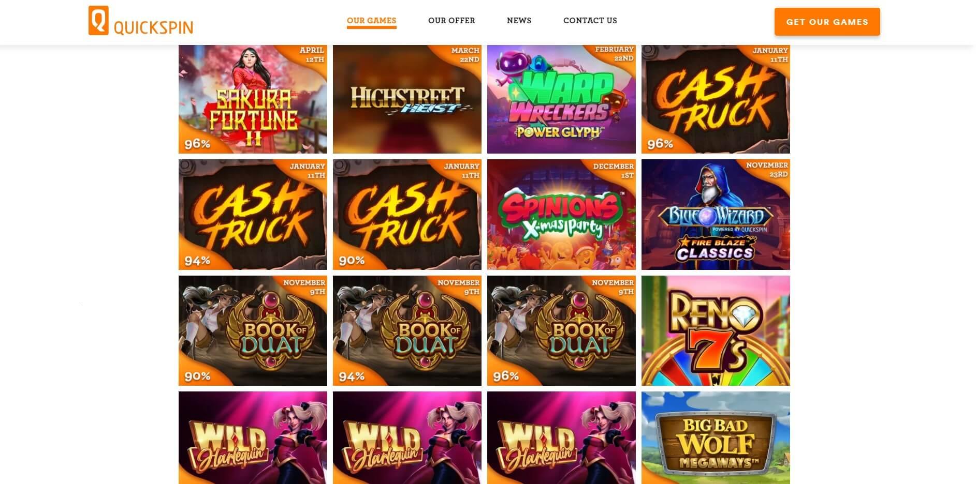Open the Cash Truck 94% version tile
Viewport: 976px width, 484px height.
click(253, 215)
